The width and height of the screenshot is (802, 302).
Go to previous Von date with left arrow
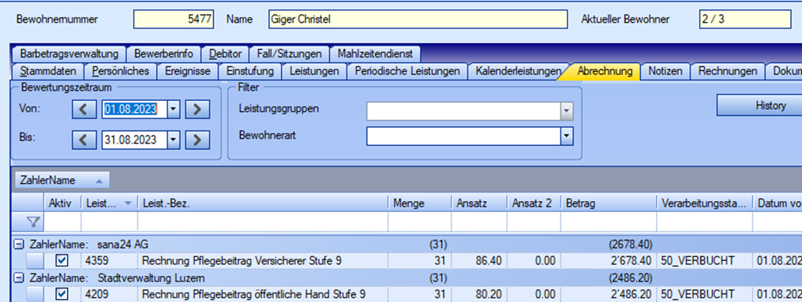(84, 109)
